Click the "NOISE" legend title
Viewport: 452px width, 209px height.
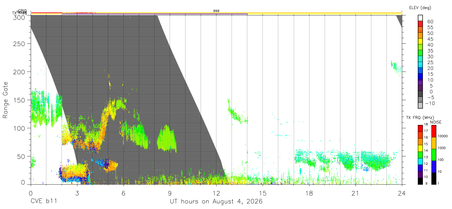(436, 122)
